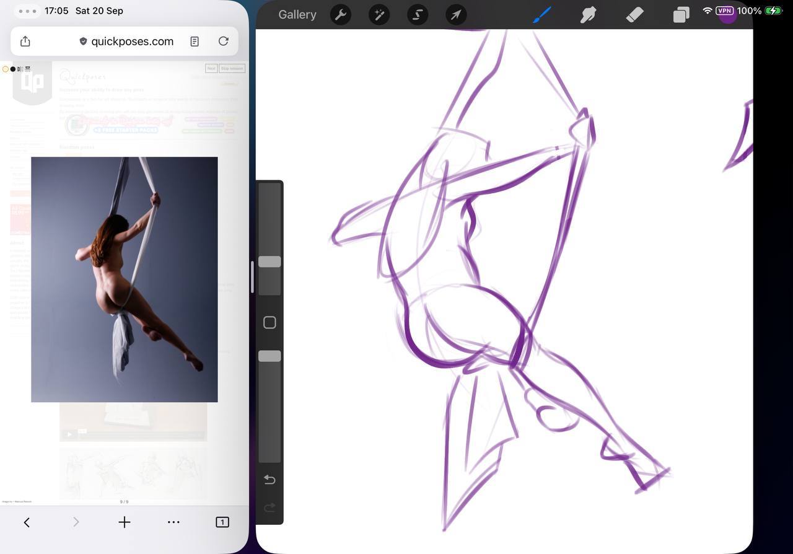
Task: Select the Eraser tool
Action: pyautogui.click(x=634, y=14)
